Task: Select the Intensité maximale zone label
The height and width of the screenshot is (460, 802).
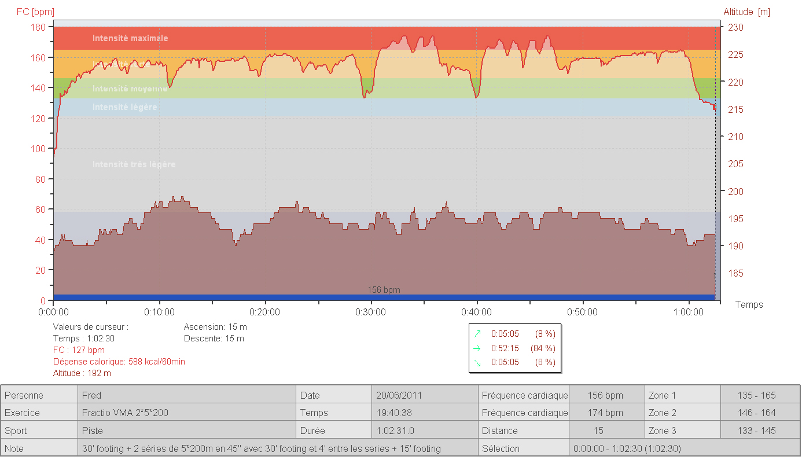Action: pyautogui.click(x=130, y=38)
